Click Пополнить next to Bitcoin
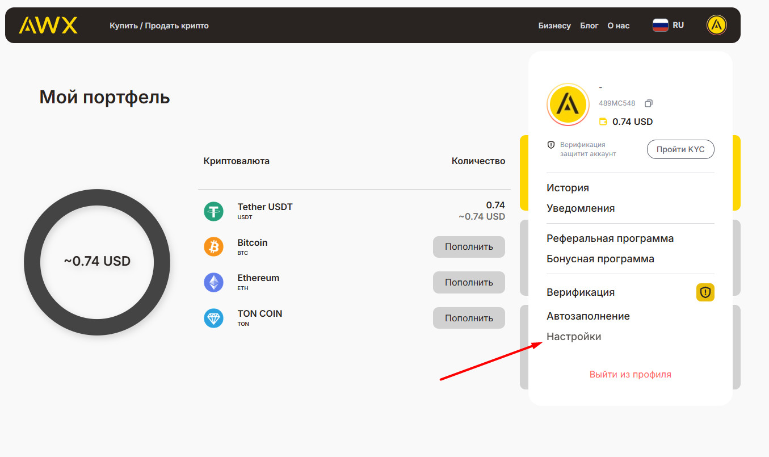The width and height of the screenshot is (769, 457). tap(469, 247)
